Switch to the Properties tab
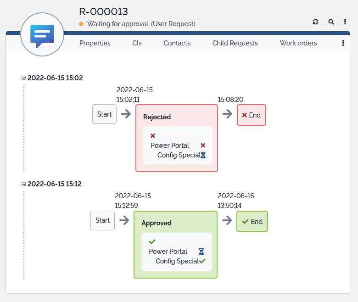 tap(95, 43)
